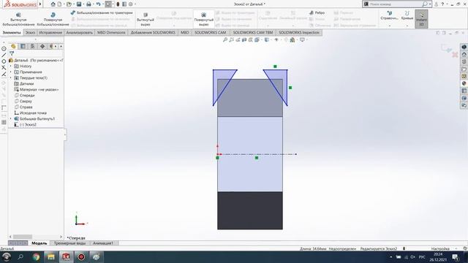Click the Home icon in quick access toolbar
Image resolution: width=468 pixels, height=263 pixels.
tap(53, 4)
